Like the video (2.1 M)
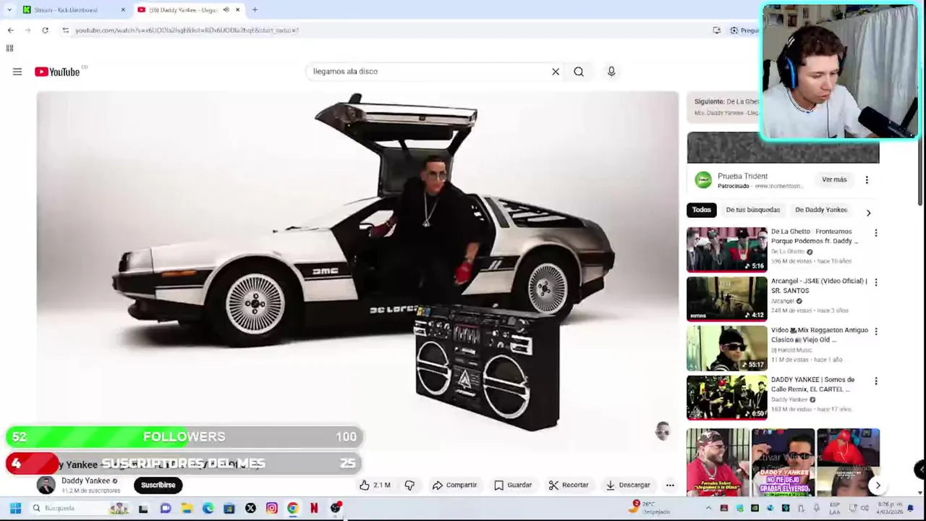The height and width of the screenshot is (521, 926). 375,485
